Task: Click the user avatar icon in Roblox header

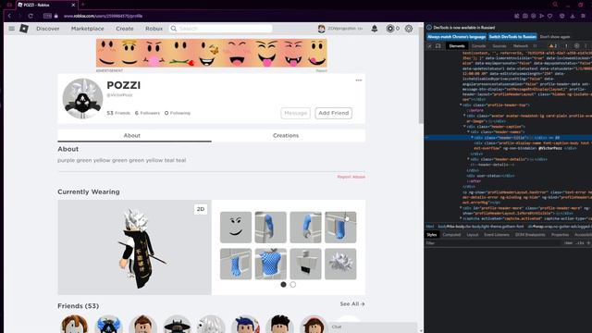Action: coord(321,29)
